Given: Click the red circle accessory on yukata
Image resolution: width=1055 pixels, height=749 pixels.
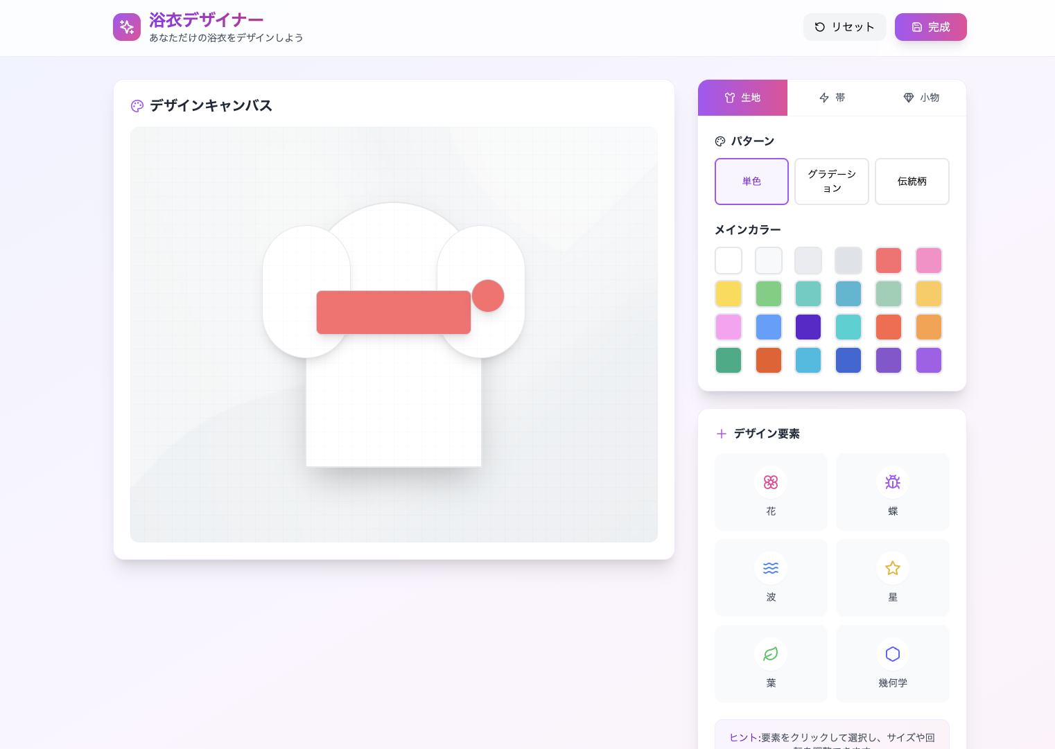Looking at the screenshot, I should point(488,296).
